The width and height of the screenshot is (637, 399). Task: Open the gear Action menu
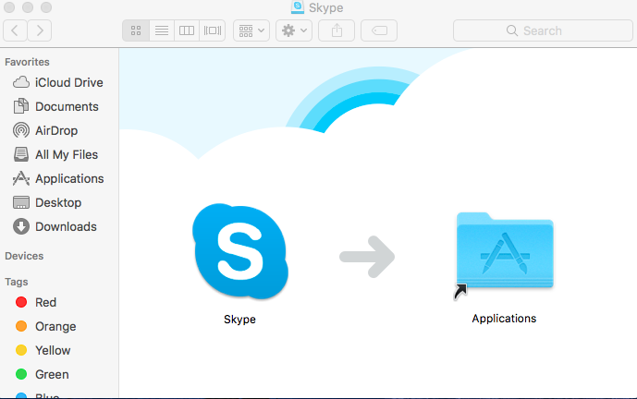pos(294,30)
